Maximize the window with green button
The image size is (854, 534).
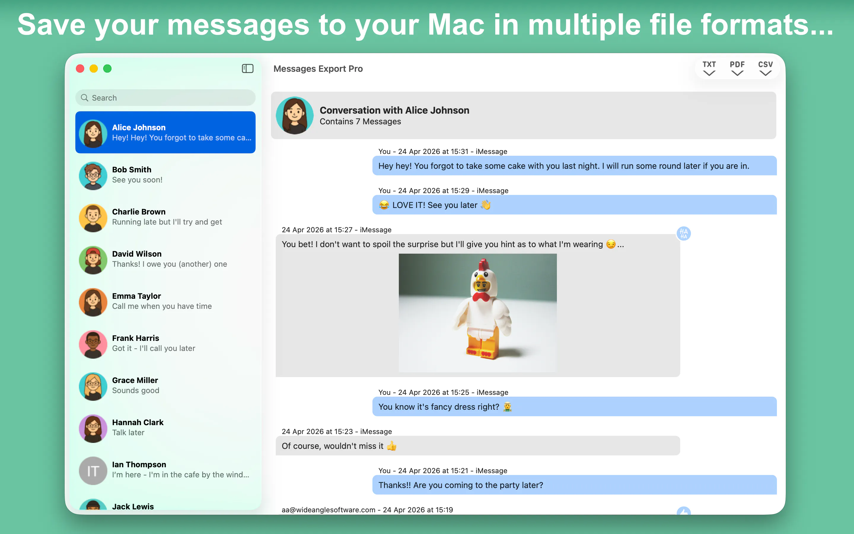(107, 69)
